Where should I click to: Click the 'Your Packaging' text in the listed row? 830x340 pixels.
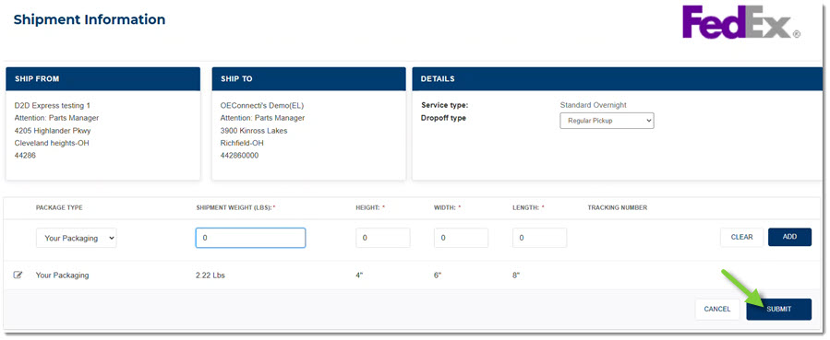coord(63,276)
